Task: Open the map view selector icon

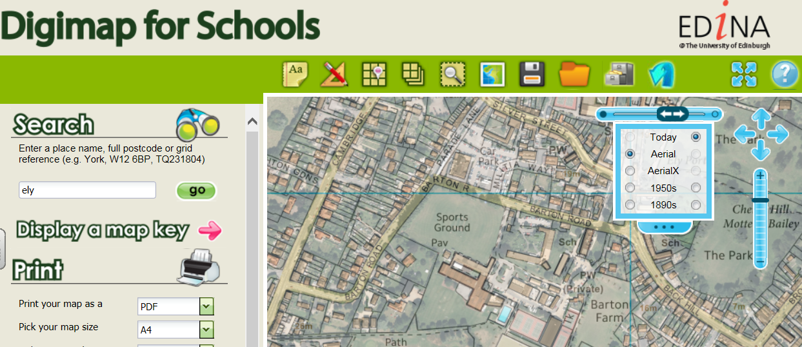Action: click(x=492, y=74)
